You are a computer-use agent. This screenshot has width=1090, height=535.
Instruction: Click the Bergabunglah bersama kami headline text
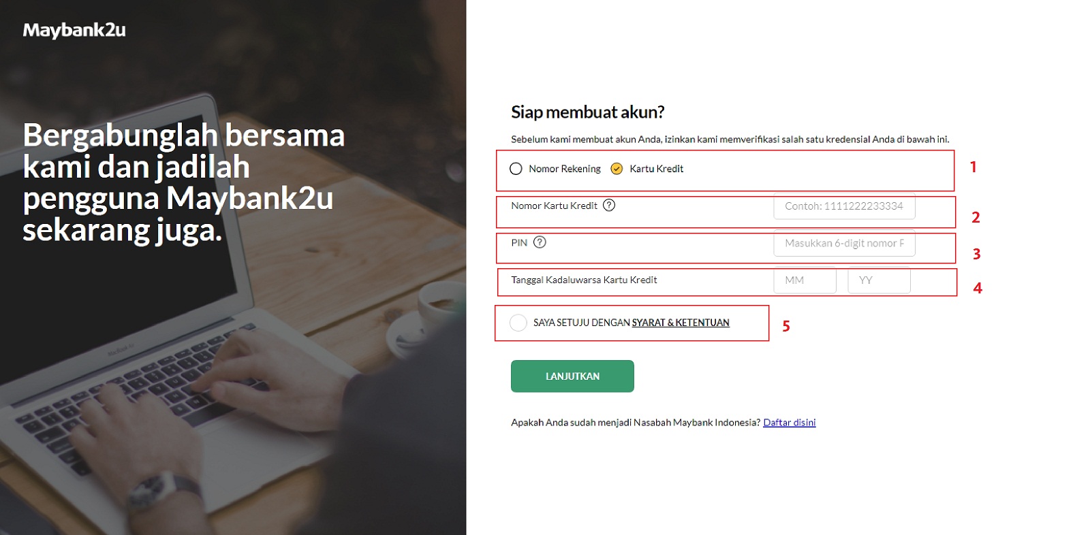click(184, 182)
